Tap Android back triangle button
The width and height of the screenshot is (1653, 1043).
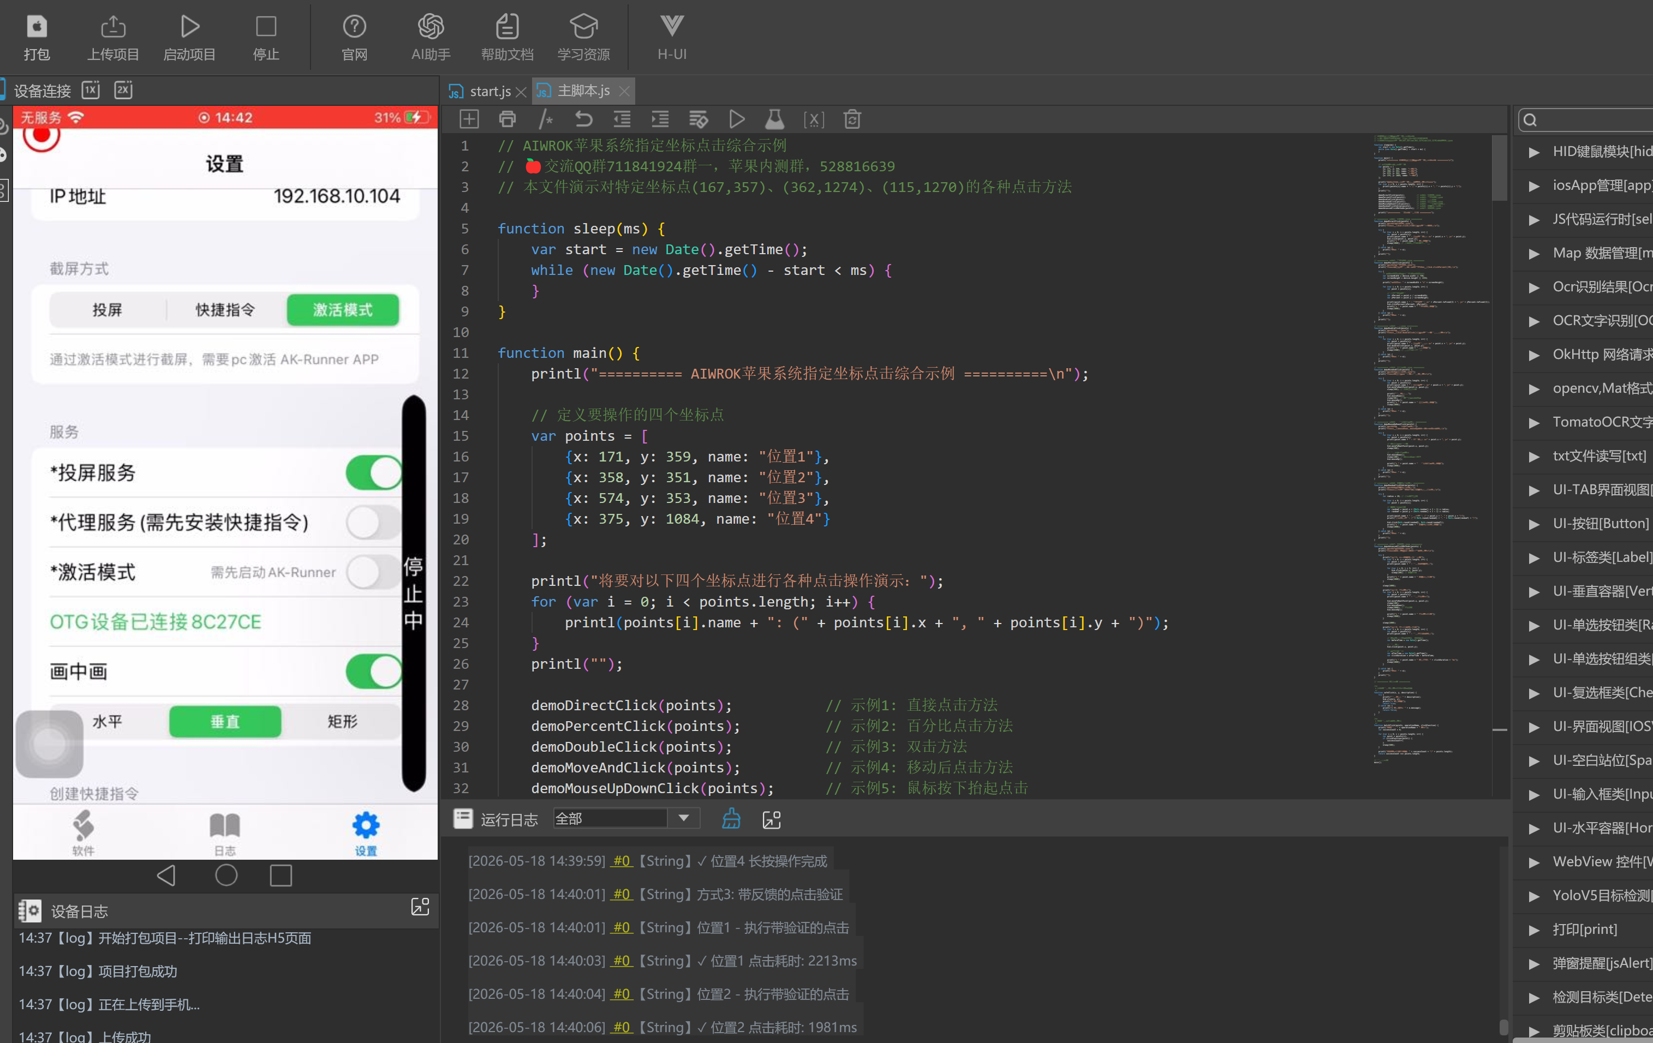(x=167, y=875)
